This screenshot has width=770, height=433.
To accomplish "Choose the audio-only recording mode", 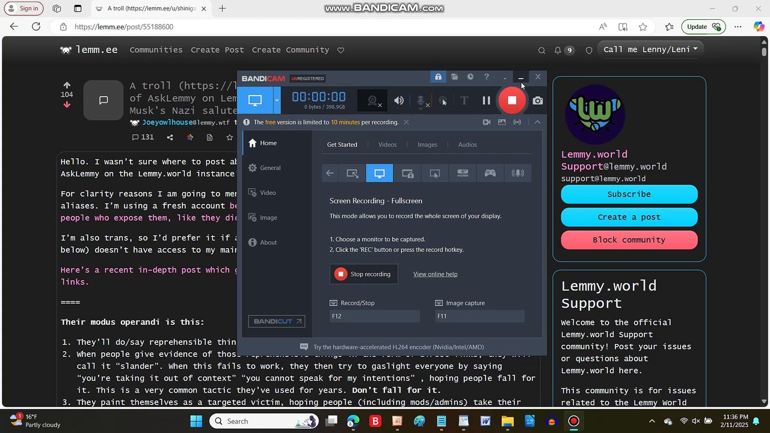I will (517, 173).
